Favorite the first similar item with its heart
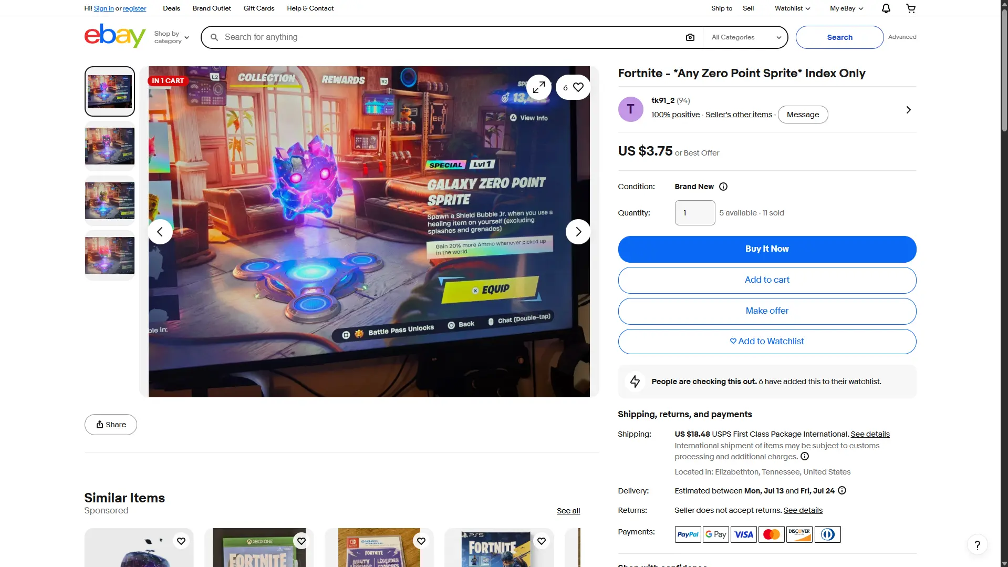1008x567 pixels. (181, 541)
